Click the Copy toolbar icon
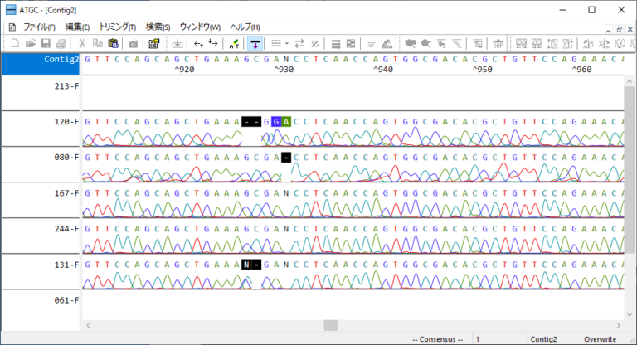 98,43
